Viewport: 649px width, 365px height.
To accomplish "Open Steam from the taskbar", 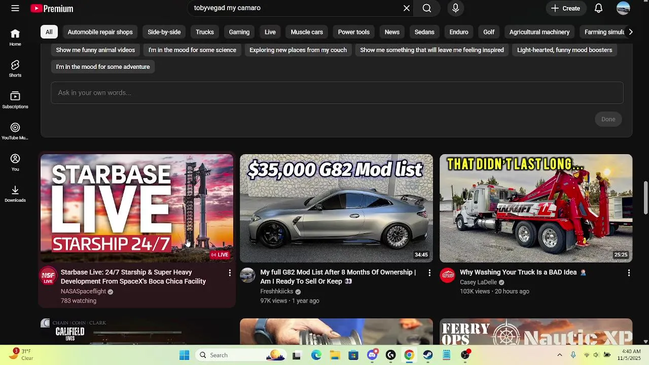I will coord(428,355).
